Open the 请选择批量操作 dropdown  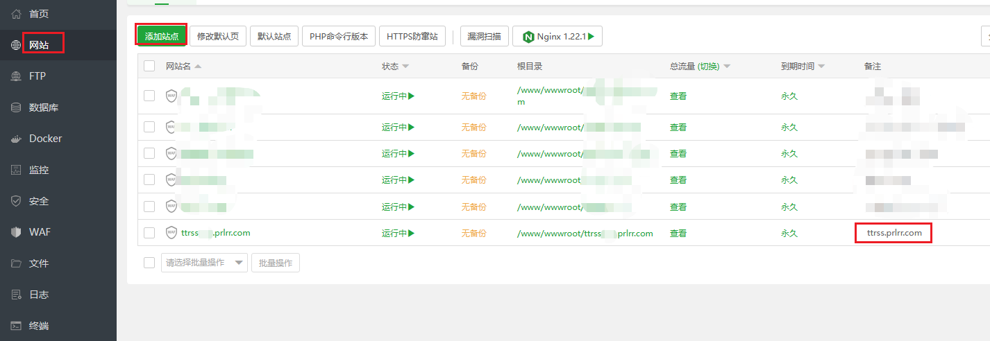coord(204,263)
